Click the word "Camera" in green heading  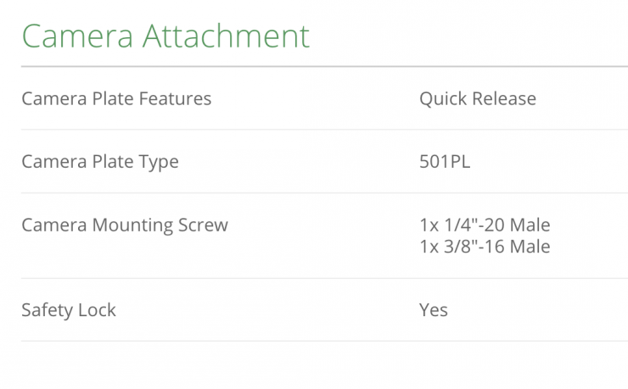(77, 36)
